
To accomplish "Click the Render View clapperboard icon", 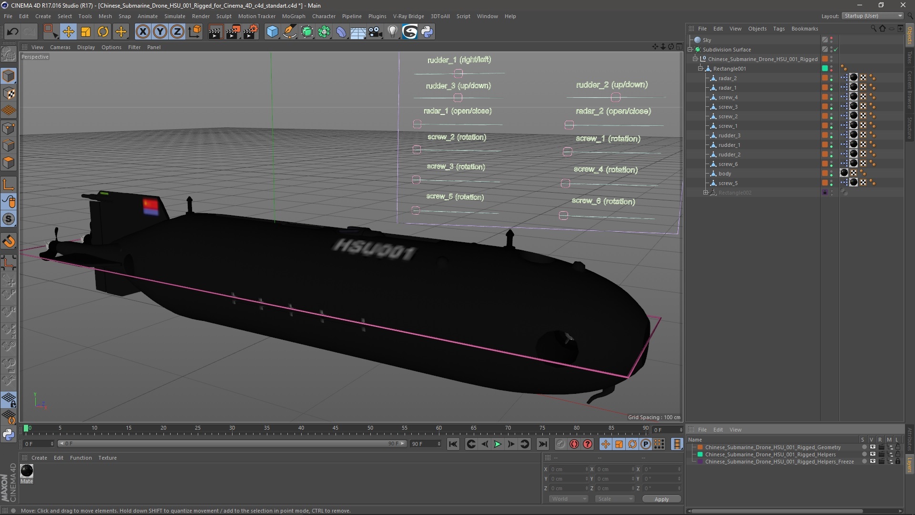I will (x=215, y=32).
